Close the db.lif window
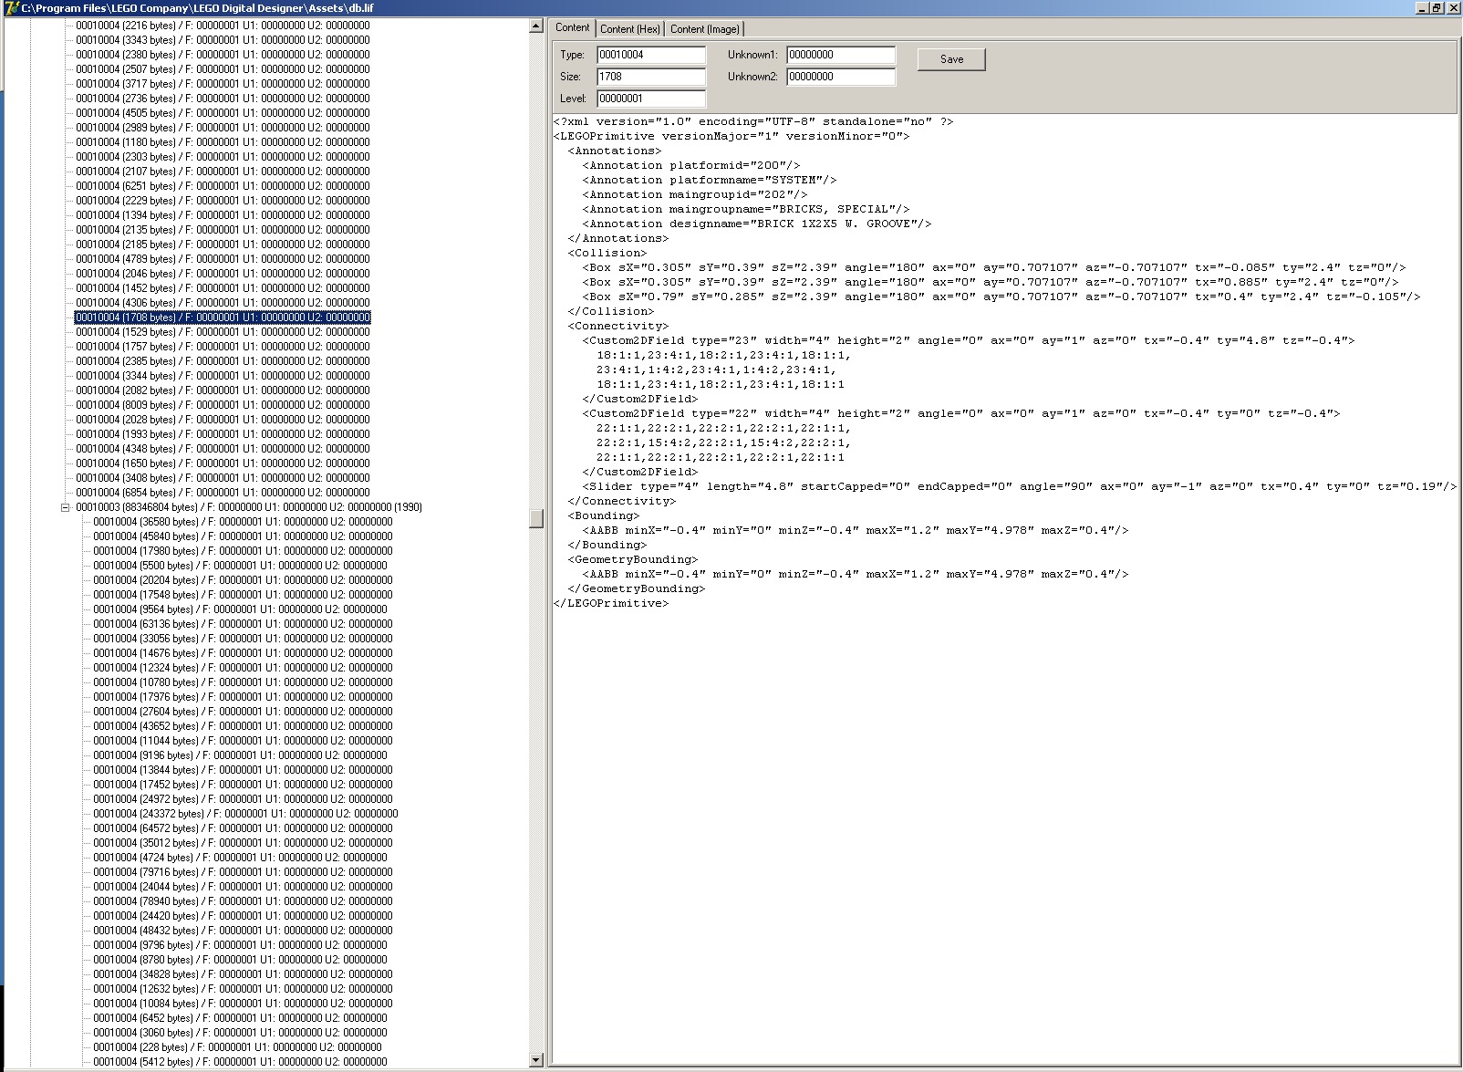This screenshot has width=1463, height=1072. click(x=1453, y=8)
